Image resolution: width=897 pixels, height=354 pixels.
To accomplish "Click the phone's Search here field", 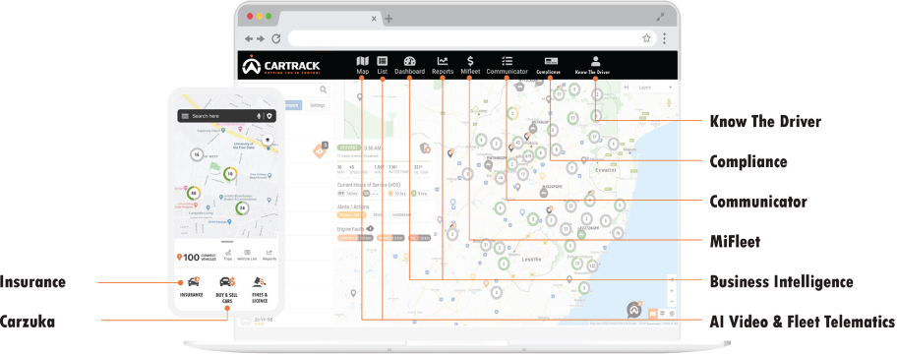I will point(221,116).
